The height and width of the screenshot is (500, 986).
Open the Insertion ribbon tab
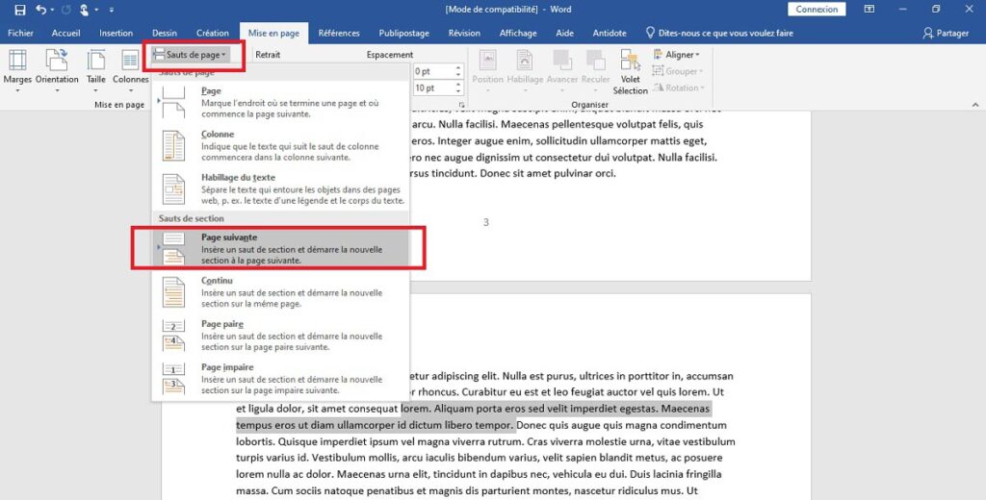coord(117,33)
